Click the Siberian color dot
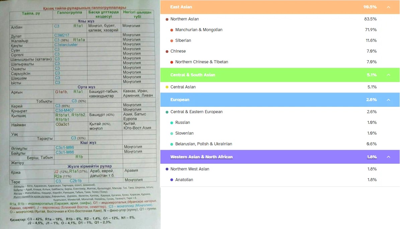This screenshot has height=229, width=400. [172, 41]
